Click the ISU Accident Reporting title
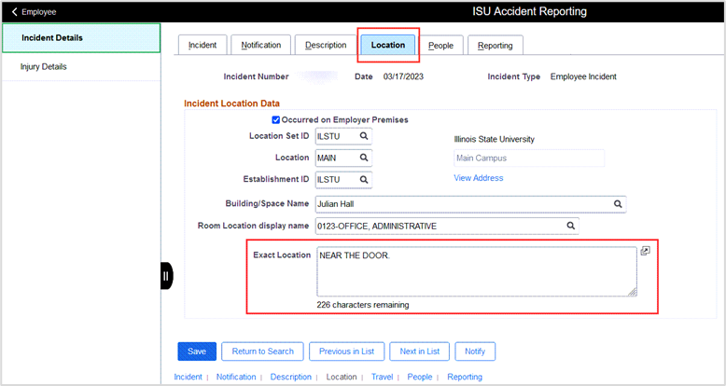Screen dimensions: 726x386 pyautogui.click(x=529, y=11)
